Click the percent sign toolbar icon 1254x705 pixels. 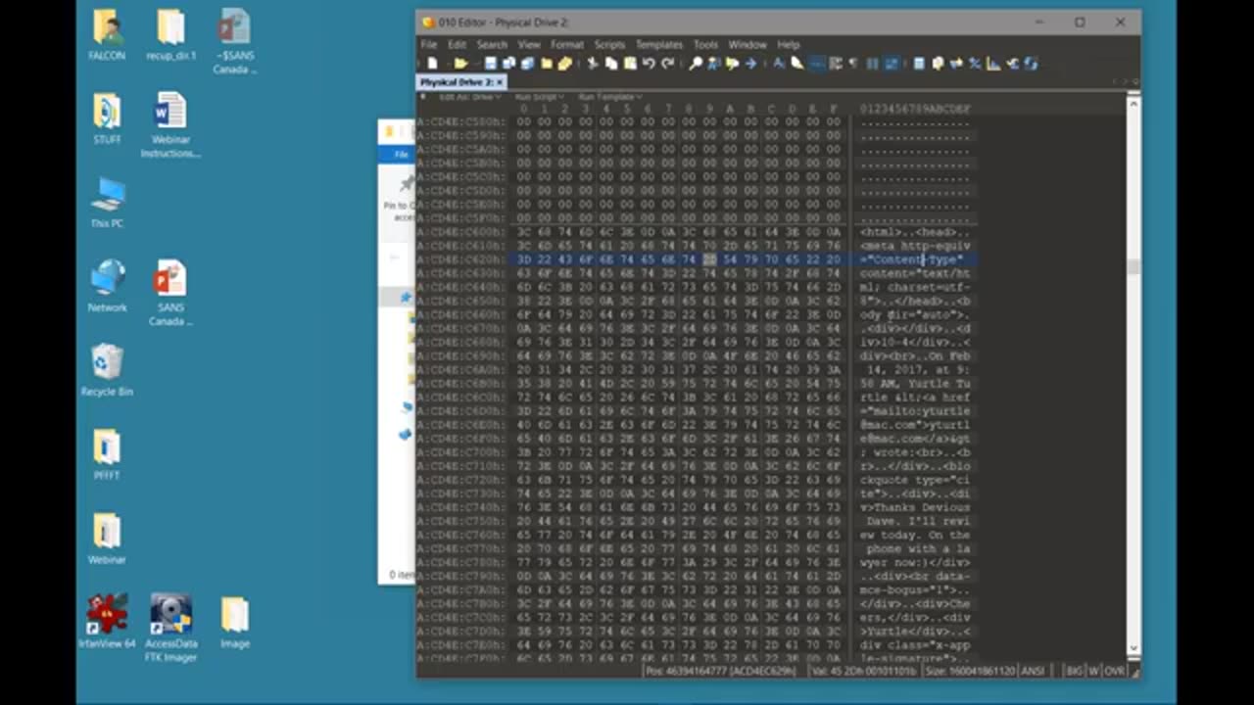[975, 64]
